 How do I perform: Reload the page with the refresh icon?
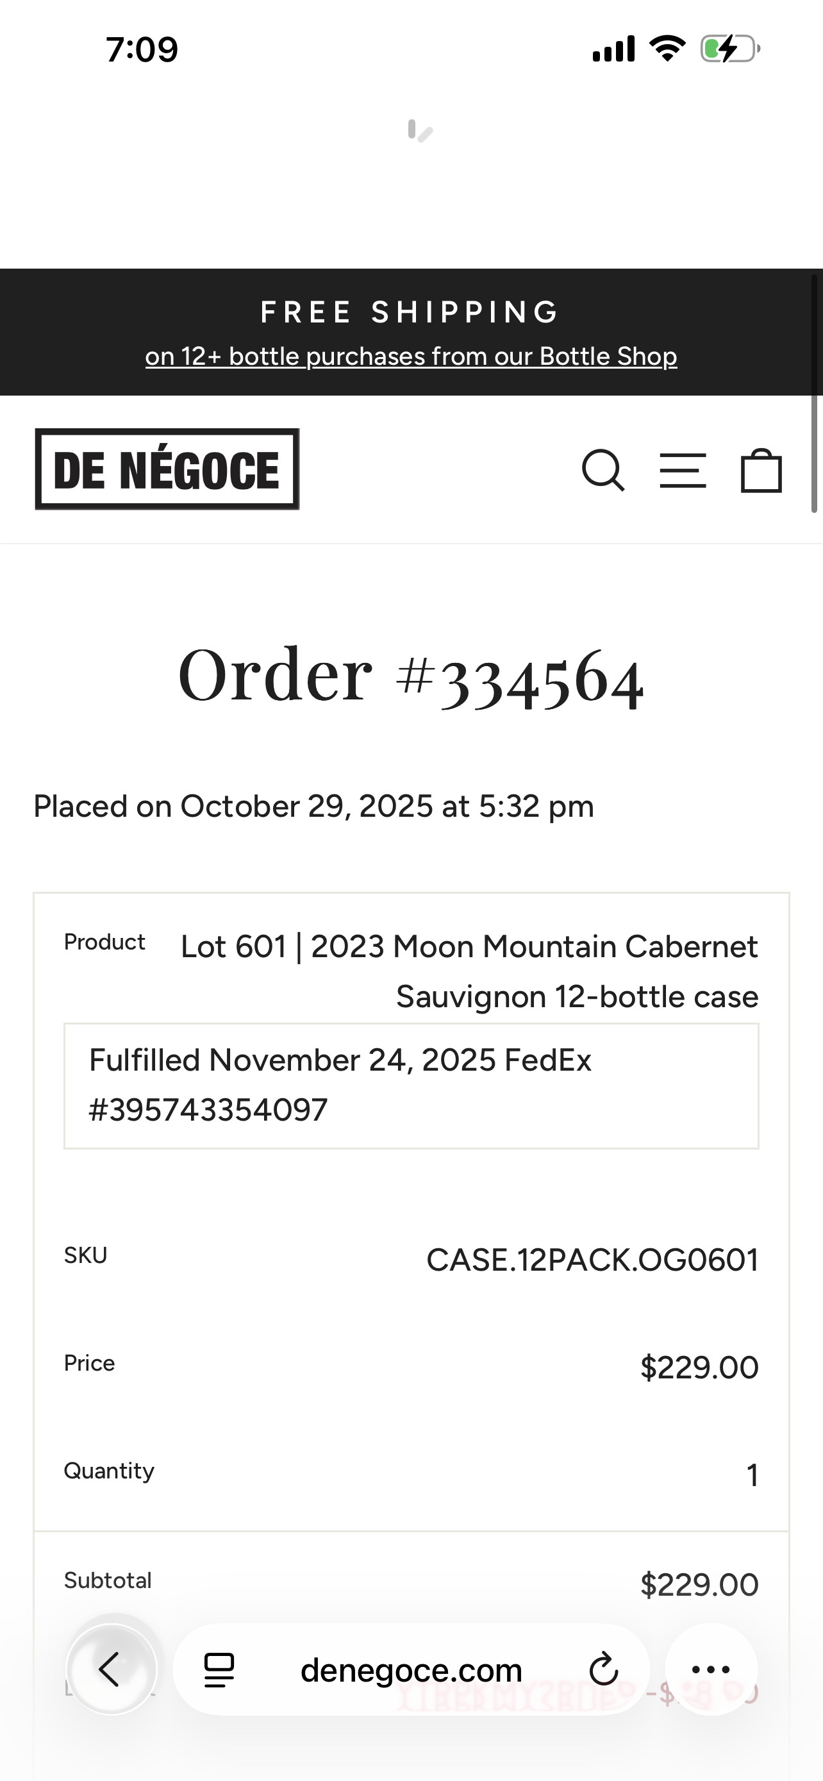[603, 1669]
